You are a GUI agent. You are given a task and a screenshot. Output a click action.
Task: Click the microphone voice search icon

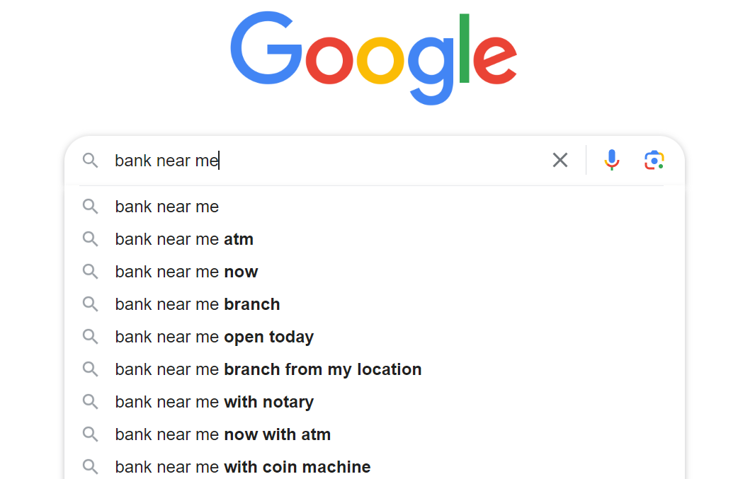pyautogui.click(x=612, y=161)
